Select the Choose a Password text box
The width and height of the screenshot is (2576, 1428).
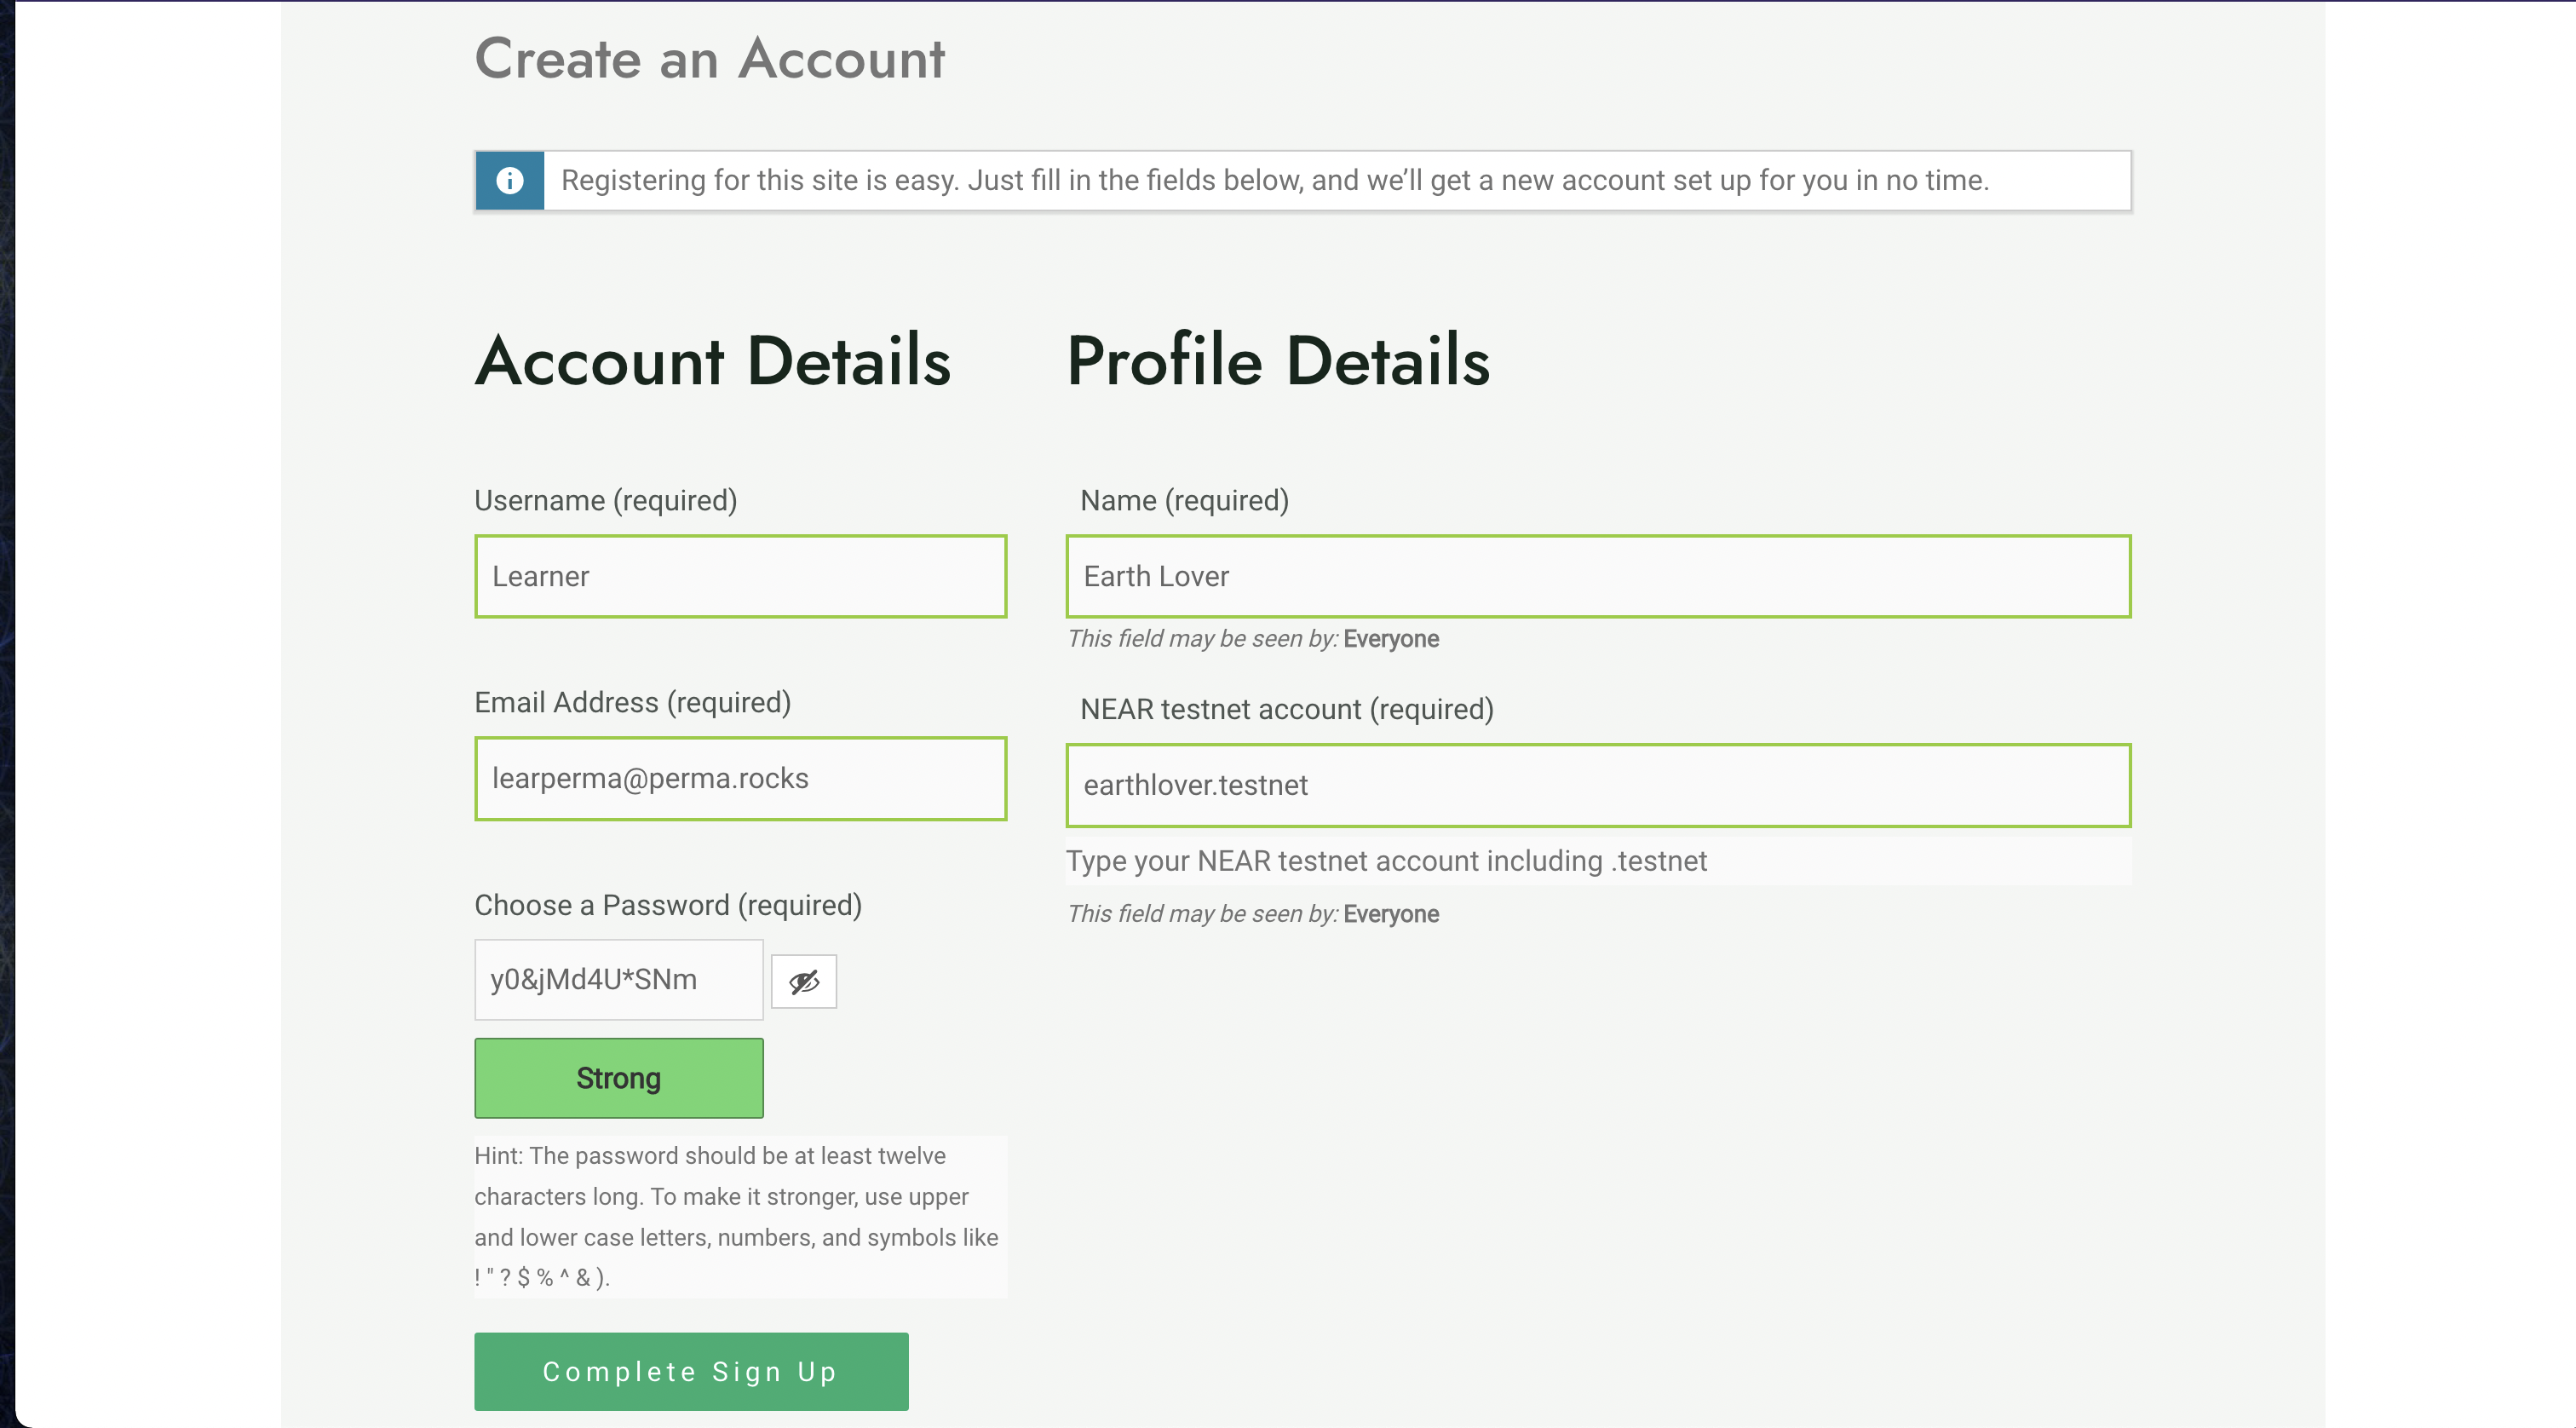tap(618, 980)
